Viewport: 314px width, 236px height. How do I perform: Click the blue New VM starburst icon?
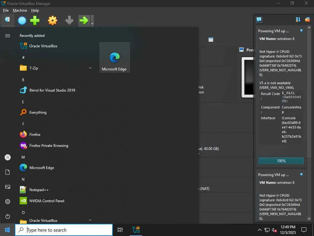pos(22,21)
